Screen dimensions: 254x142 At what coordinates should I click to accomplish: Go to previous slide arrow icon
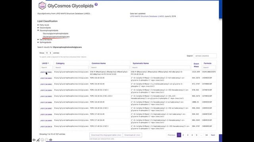tap(34, 140)
